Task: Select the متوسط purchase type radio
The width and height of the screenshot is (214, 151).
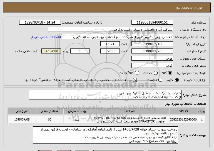Action: [x=160, y=80]
